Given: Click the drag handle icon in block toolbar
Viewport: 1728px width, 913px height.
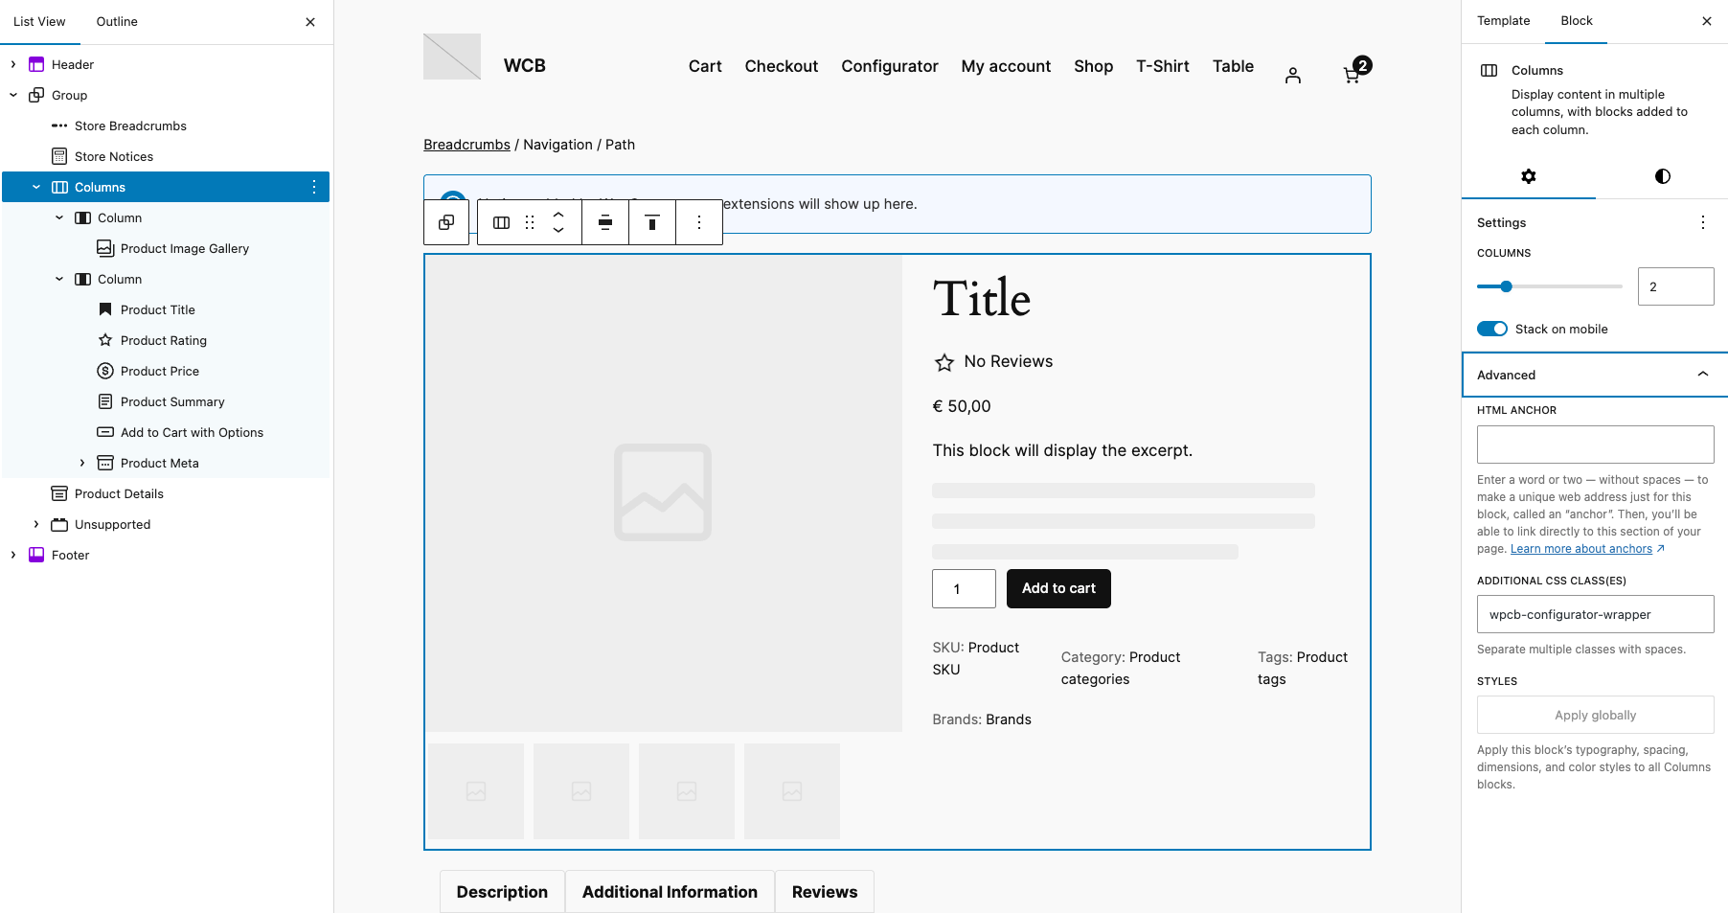Looking at the screenshot, I should click(530, 222).
